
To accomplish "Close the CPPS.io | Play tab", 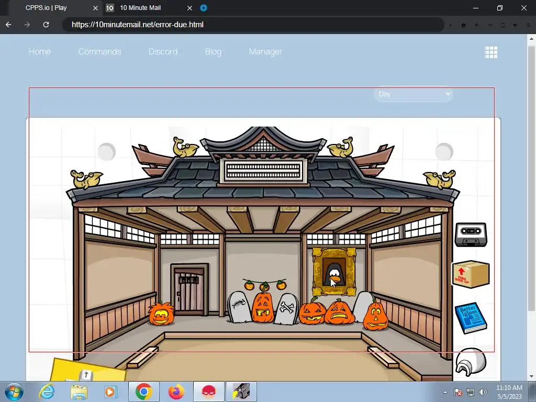I will click(96, 8).
